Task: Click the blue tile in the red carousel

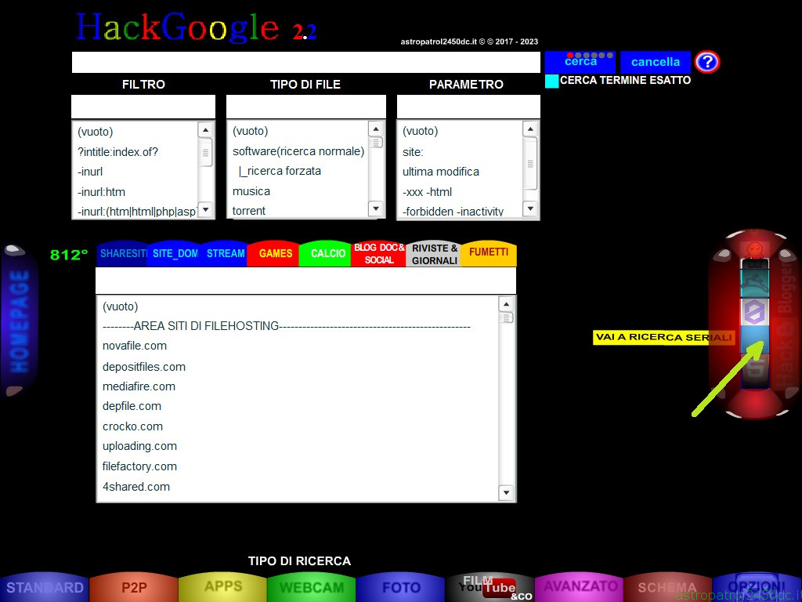Action: [x=754, y=339]
